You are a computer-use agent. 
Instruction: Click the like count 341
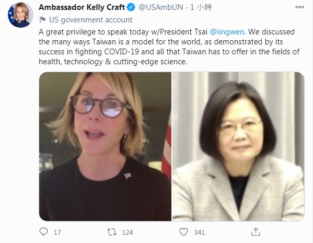click(200, 233)
